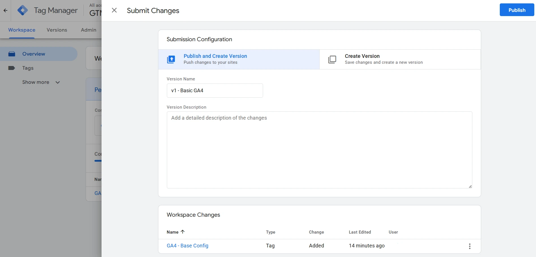The height and width of the screenshot is (257, 536).
Task: Expand Show more in the sidebar
Action: coord(41,82)
